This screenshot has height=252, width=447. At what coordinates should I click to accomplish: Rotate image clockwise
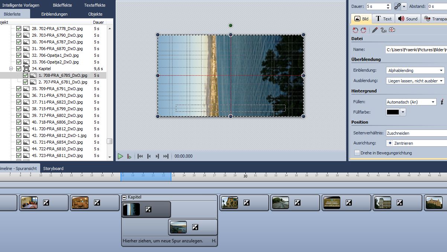coord(364,30)
